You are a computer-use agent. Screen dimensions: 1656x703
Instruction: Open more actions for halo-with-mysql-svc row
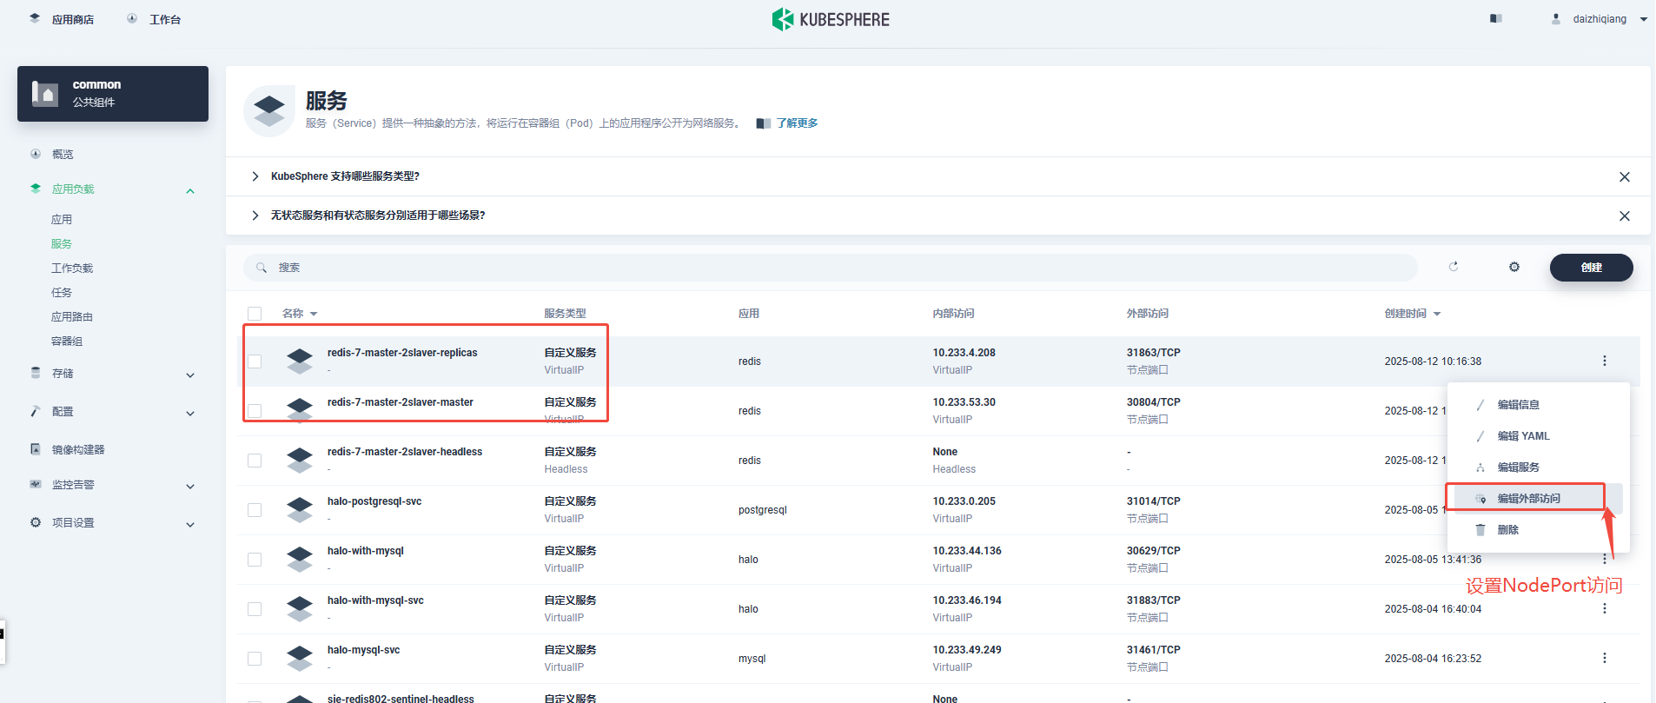click(1604, 608)
